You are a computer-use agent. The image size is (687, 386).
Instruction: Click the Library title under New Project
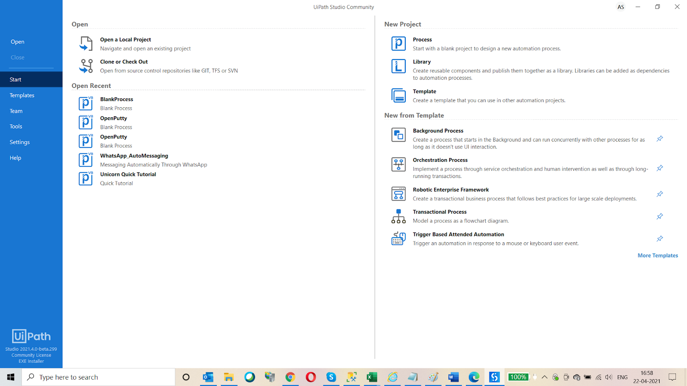tap(422, 62)
